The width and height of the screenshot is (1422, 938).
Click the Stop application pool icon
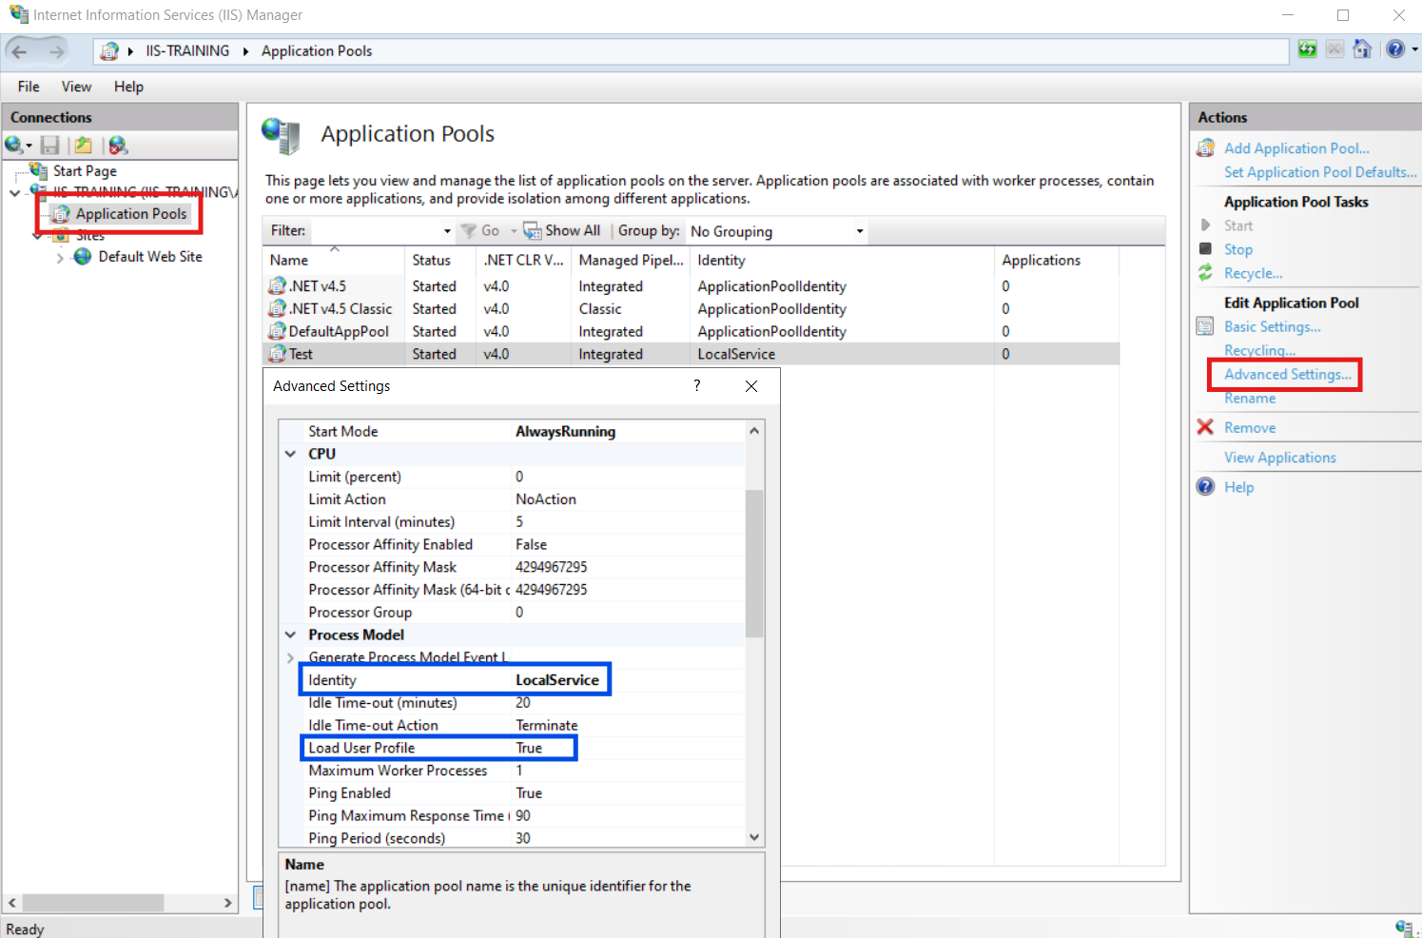1205,249
